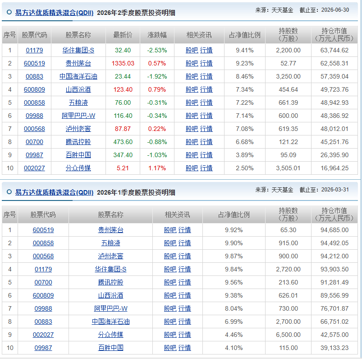Open 行情 for 中国海洋石油 in 1季度 table
The image size is (362, 359).
pos(184,322)
